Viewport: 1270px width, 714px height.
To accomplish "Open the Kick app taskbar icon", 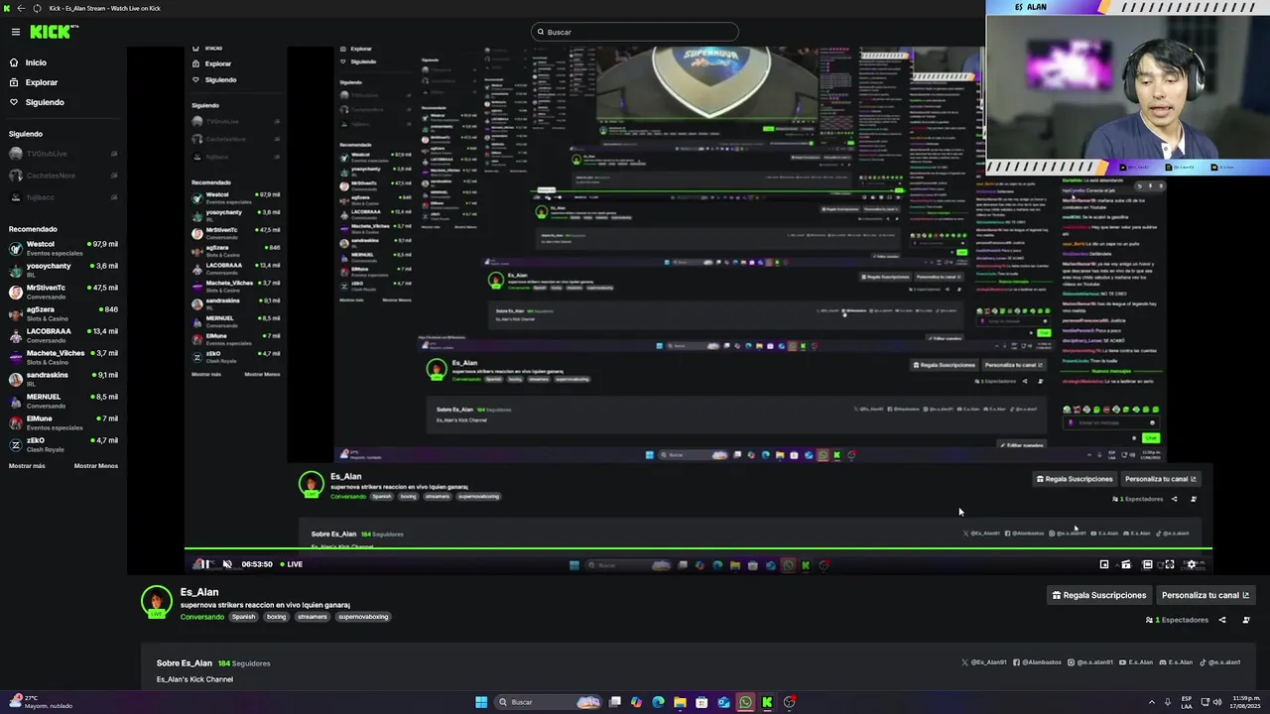I will coord(767,702).
